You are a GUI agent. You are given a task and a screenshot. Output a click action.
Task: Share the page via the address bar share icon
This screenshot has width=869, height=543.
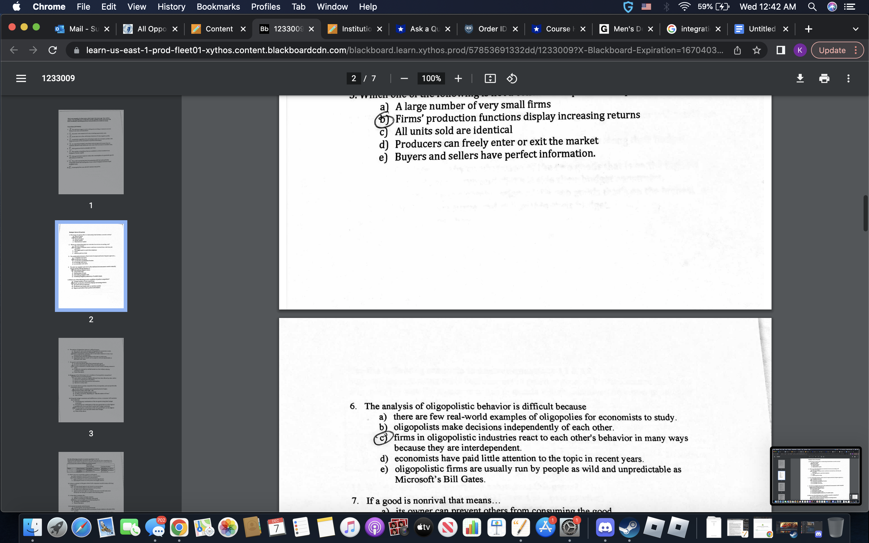737,50
